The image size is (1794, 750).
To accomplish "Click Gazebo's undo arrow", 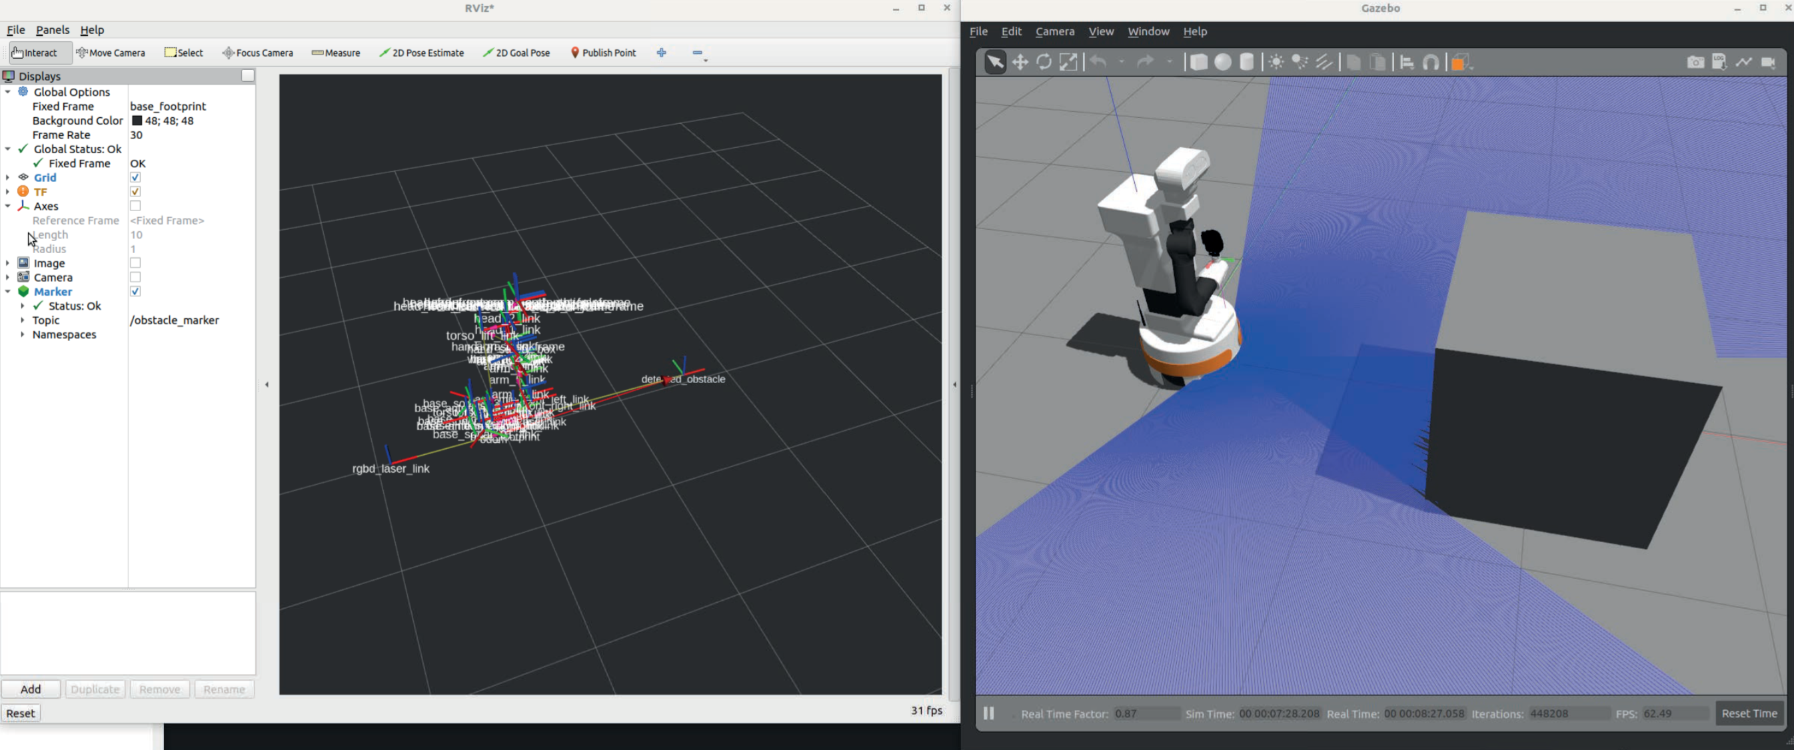I will coord(1098,62).
